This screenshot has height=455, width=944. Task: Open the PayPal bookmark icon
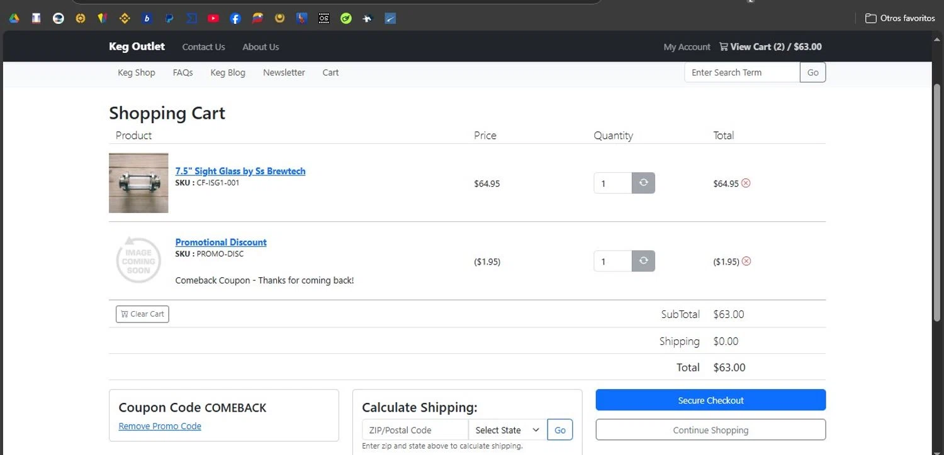pyautogui.click(x=169, y=18)
